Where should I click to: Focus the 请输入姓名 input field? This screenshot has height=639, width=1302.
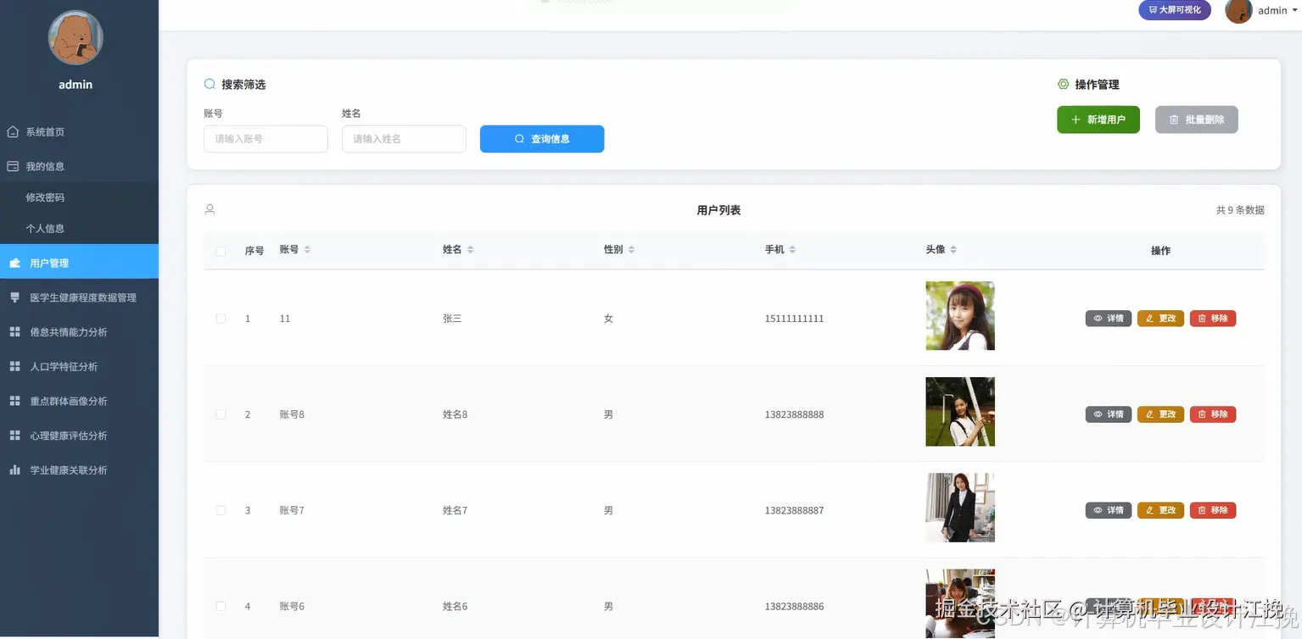coord(404,139)
